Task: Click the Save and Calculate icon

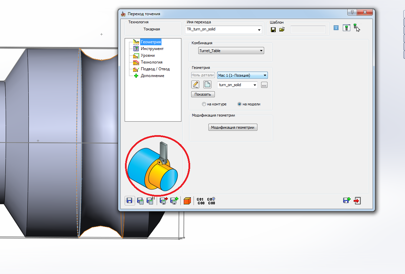Action: pos(140,201)
